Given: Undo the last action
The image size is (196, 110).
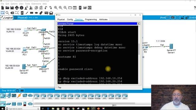Looking at the screenshot, I should coord(46,8).
